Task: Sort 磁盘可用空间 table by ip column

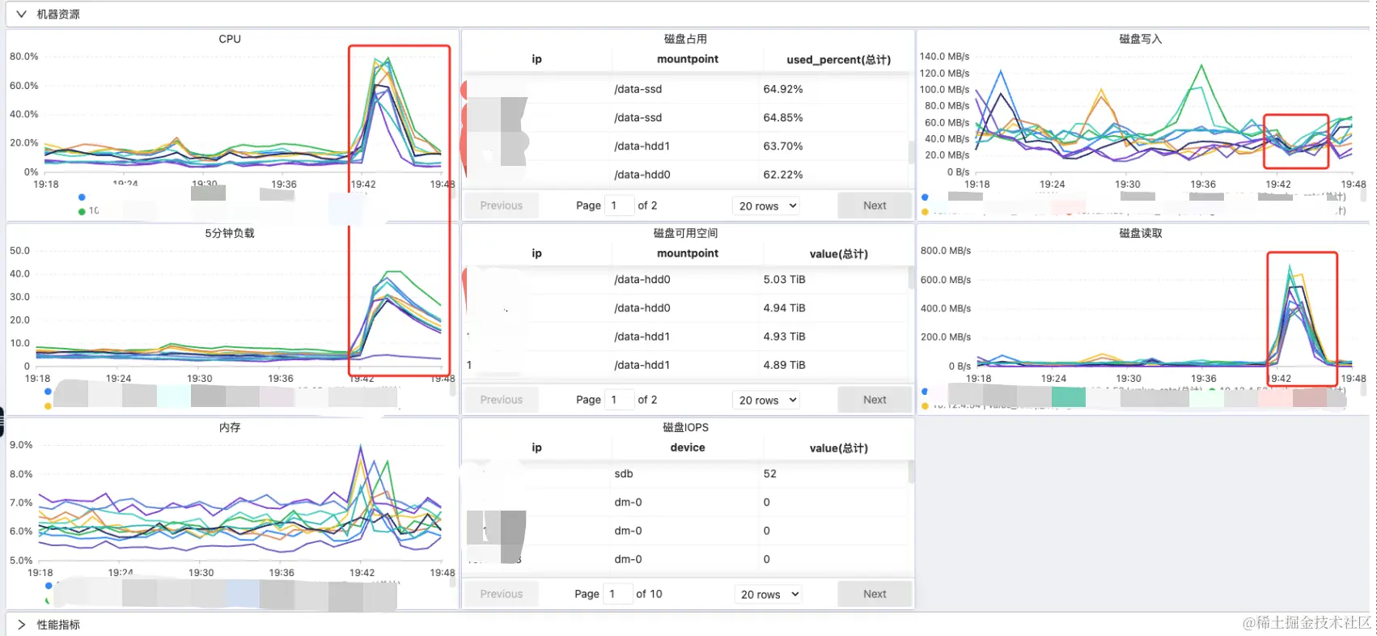Action: coord(536,253)
